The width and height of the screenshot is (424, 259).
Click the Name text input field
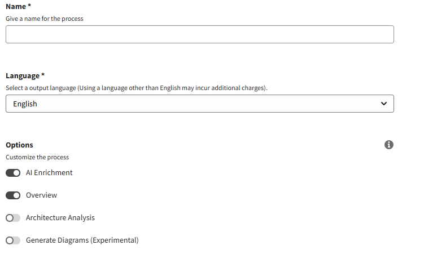click(199, 35)
